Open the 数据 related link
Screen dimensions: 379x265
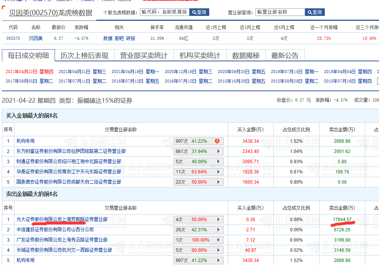(x=108, y=38)
